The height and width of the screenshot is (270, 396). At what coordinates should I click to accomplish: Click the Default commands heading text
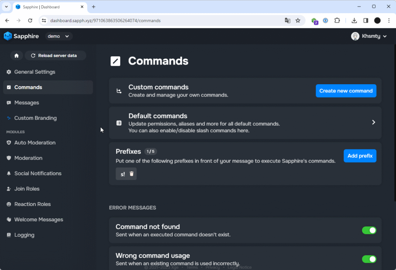158,116
